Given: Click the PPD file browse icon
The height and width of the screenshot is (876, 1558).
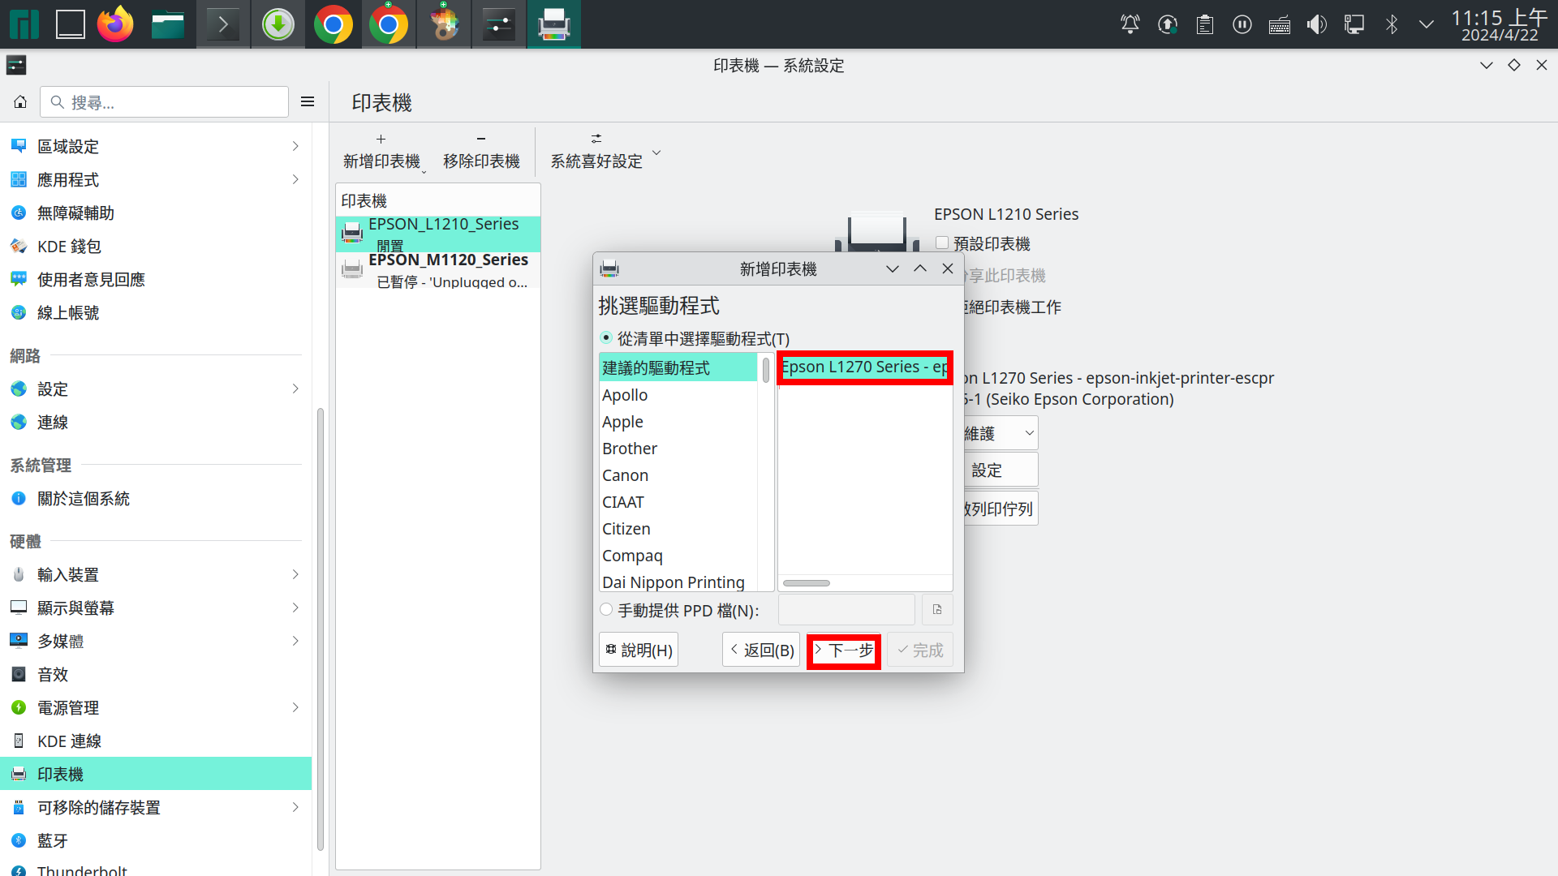Looking at the screenshot, I should [937, 610].
